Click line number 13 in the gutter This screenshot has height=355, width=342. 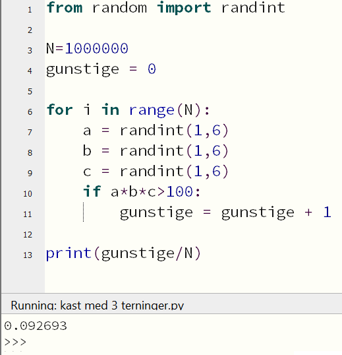pyautogui.click(x=28, y=255)
